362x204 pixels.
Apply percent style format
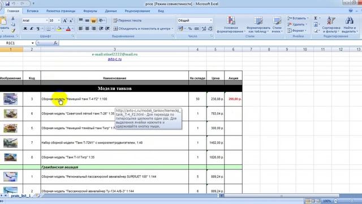[190, 29]
